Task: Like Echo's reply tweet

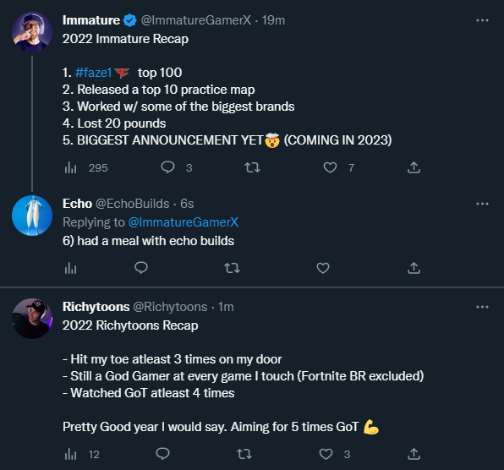Action: tap(323, 268)
